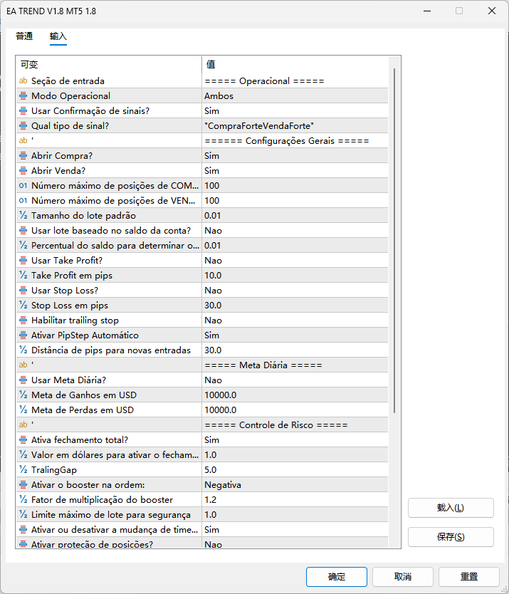509x594 pixels.
Task: Click the 载入(L) button
Action: point(450,508)
